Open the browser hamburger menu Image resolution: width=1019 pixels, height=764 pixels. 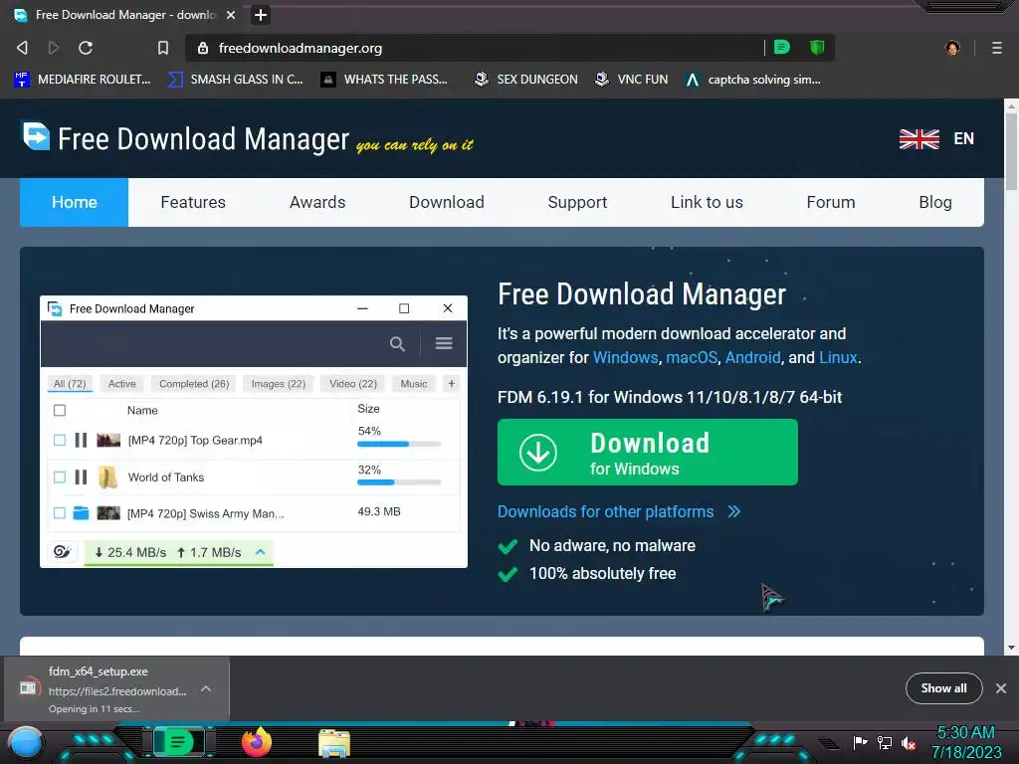click(997, 48)
